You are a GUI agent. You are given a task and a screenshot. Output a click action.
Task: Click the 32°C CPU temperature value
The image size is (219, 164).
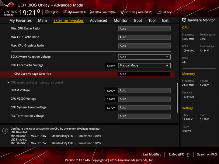pos(203,39)
